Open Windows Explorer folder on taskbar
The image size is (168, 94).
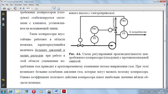(18, 92)
